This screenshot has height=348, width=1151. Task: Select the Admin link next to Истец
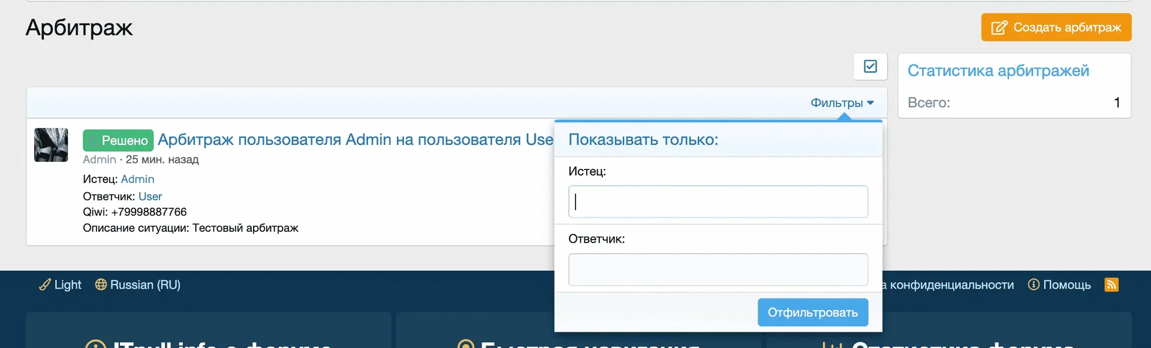137,179
